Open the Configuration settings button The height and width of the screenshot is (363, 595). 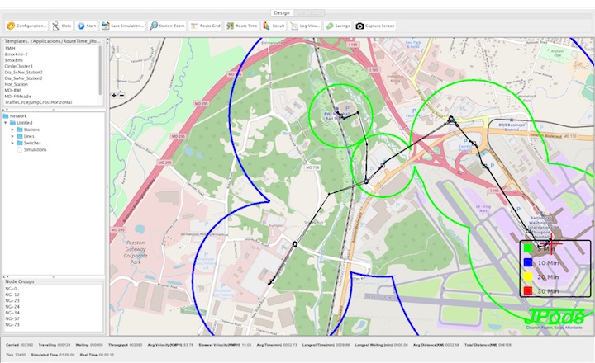coord(26,26)
